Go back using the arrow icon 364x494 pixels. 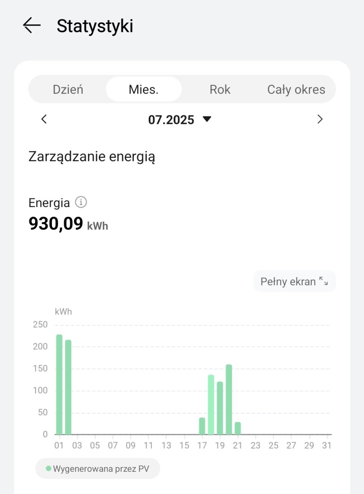coord(32,26)
